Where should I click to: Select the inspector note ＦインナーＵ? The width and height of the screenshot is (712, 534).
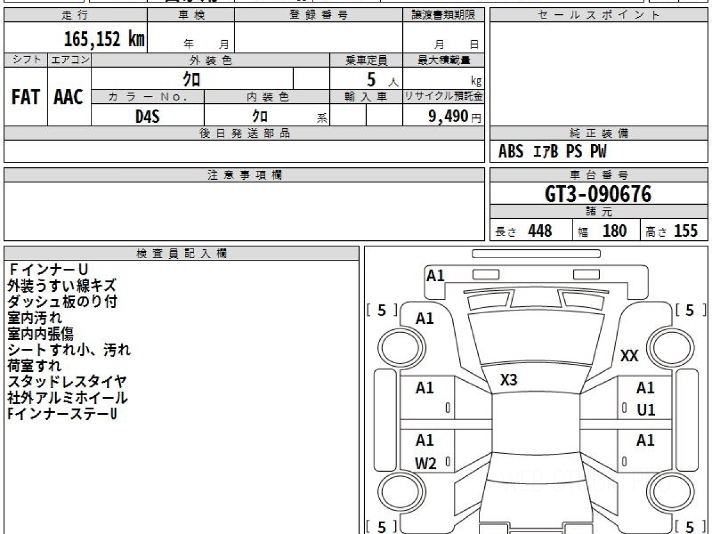tap(48, 270)
